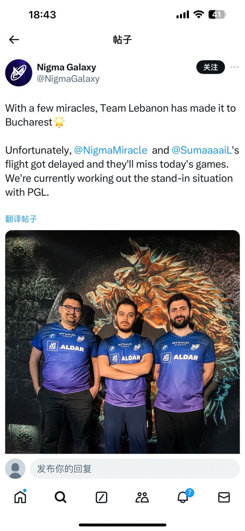Tap the battery indicator in status bar
The width and height of the screenshot is (245, 531).
tap(217, 15)
